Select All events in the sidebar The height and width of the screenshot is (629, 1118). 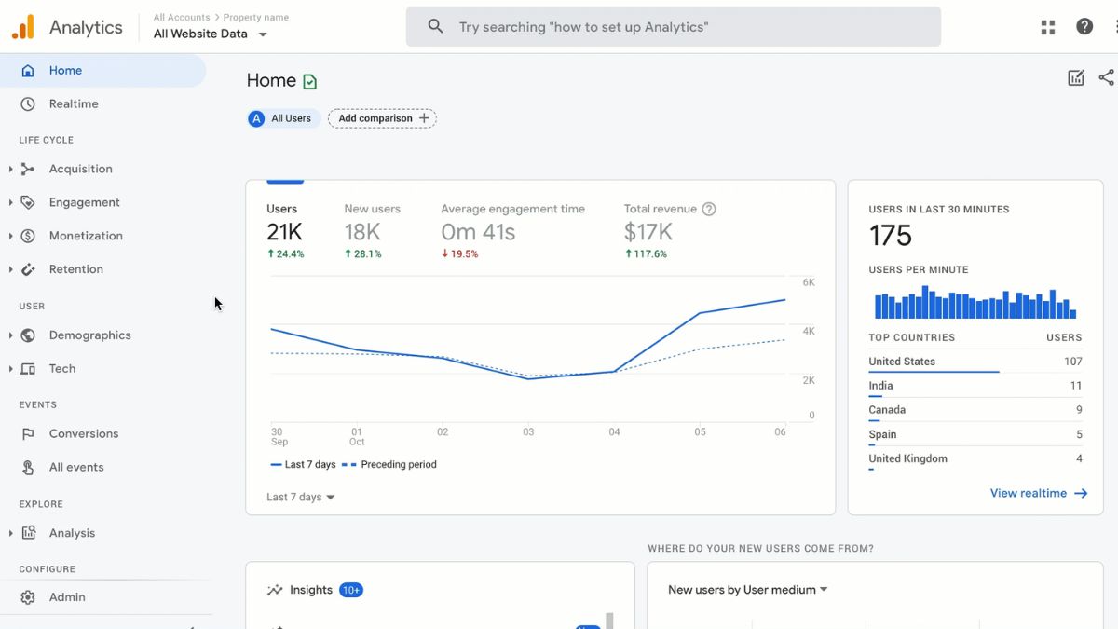tap(76, 468)
